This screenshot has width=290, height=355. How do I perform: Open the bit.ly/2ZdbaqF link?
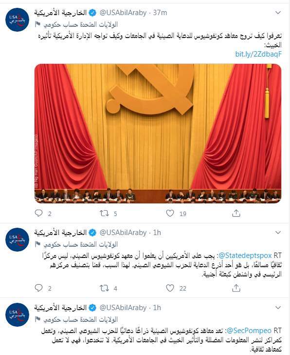click(x=258, y=54)
